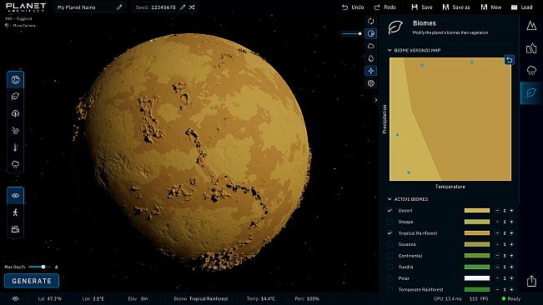Increase the Tropical Rainforest biome count
This screenshot has width=543, height=305.
(x=511, y=233)
